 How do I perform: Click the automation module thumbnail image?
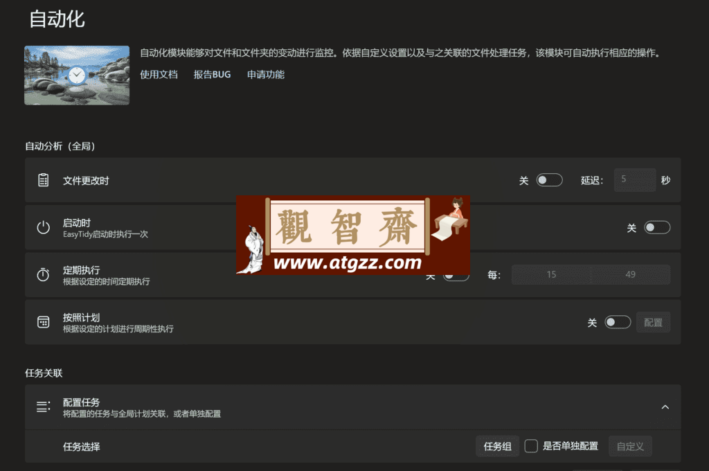click(77, 75)
